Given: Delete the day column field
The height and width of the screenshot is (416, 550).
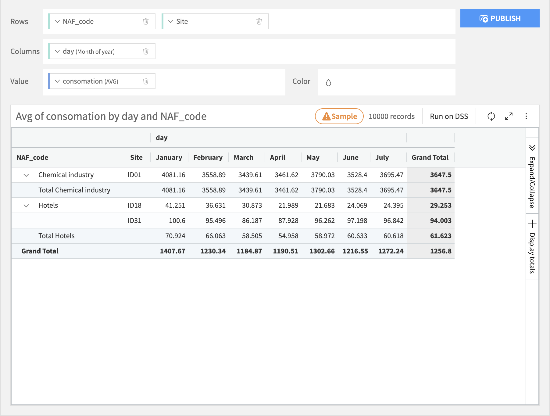Looking at the screenshot, I should [146, 51].
